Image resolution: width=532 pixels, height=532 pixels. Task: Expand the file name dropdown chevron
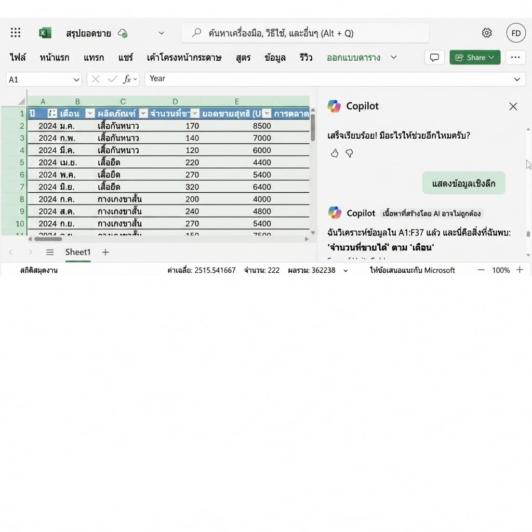click(x=162, y=33)
